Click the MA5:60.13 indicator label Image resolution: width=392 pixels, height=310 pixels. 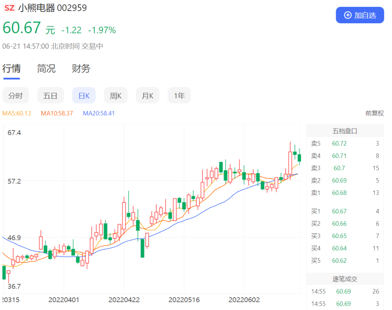click(16, 113)
